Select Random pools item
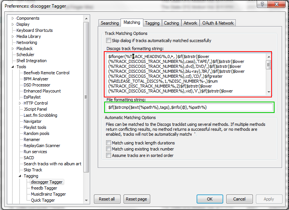 click(37, 133)
